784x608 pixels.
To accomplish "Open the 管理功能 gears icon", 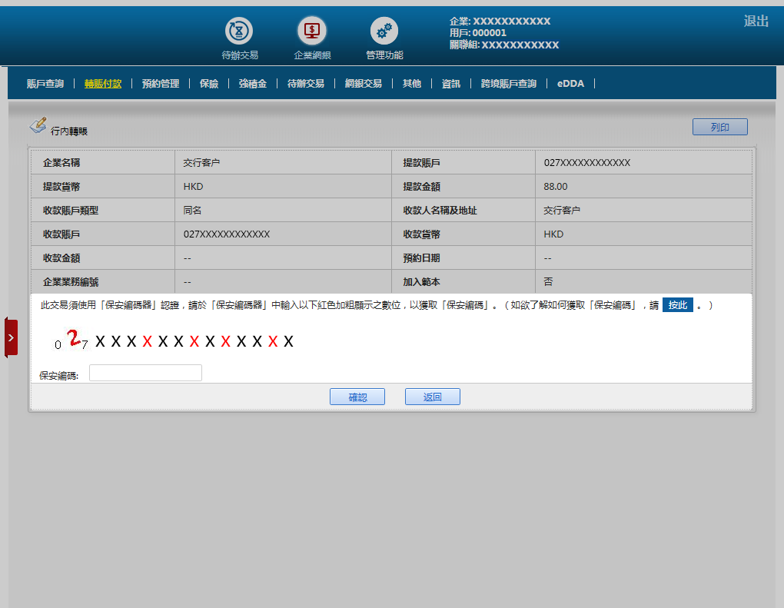I will point(384,31).
